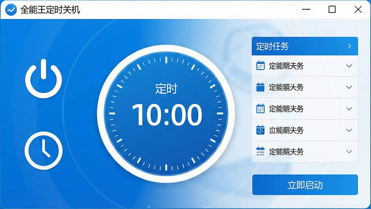Open the 定时任务 header arrow

pos(350,46)
